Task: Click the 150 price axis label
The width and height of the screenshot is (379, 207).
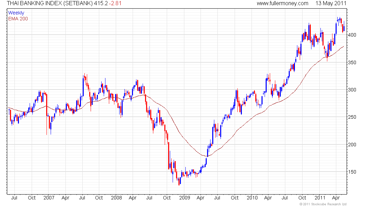Action: [352, 172]
